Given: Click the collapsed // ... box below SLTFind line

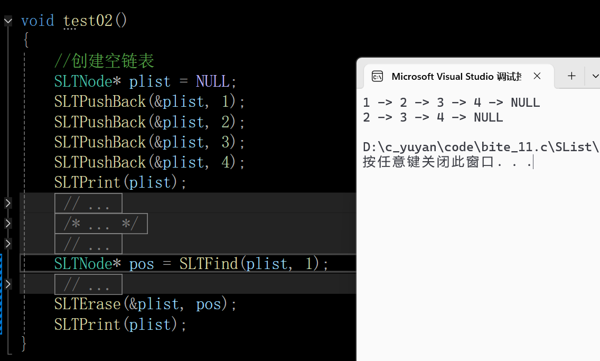Looking at the screenshot, I should (88, 284).
